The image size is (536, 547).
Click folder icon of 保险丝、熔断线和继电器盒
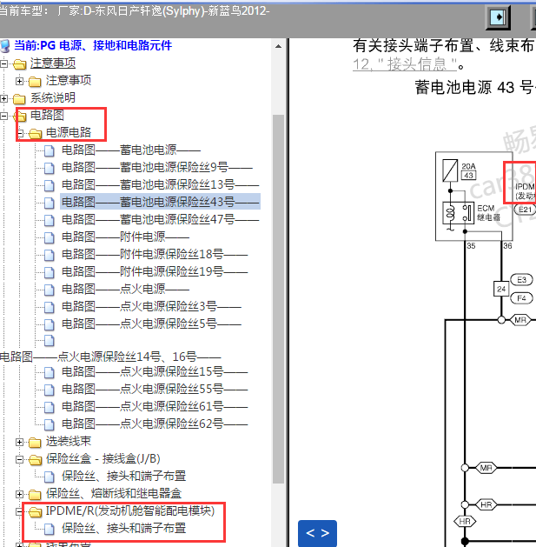[35, 494]
